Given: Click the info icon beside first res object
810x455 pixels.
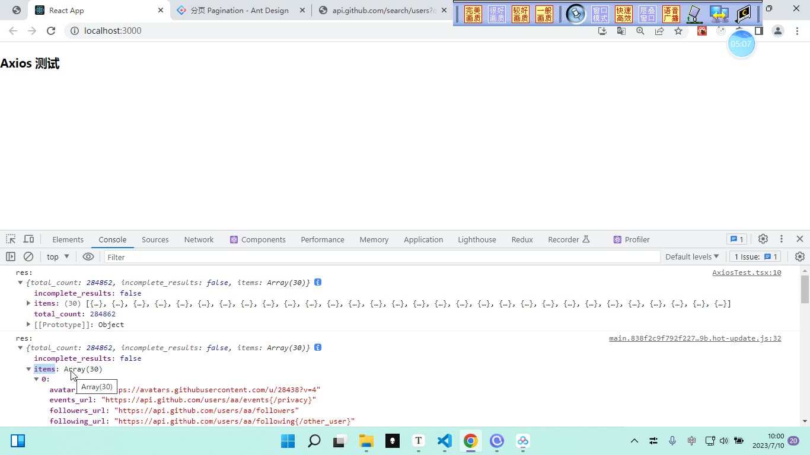Looking at the screenshot, I should tap(318, 283).
